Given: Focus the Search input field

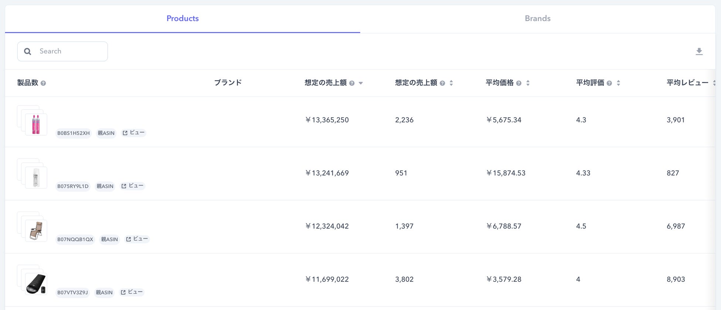Looking at the screenshot, I should (70, 51).
